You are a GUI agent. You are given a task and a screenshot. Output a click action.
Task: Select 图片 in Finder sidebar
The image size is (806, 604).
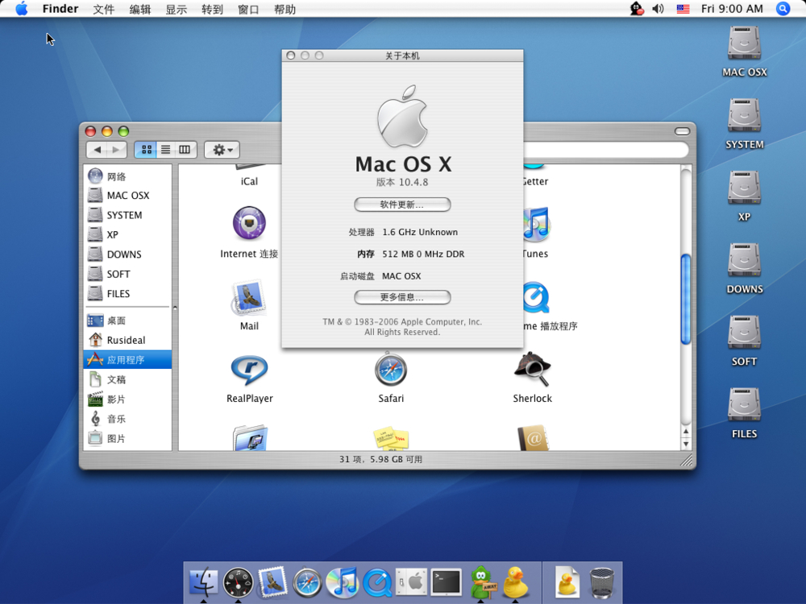point(127,438)
